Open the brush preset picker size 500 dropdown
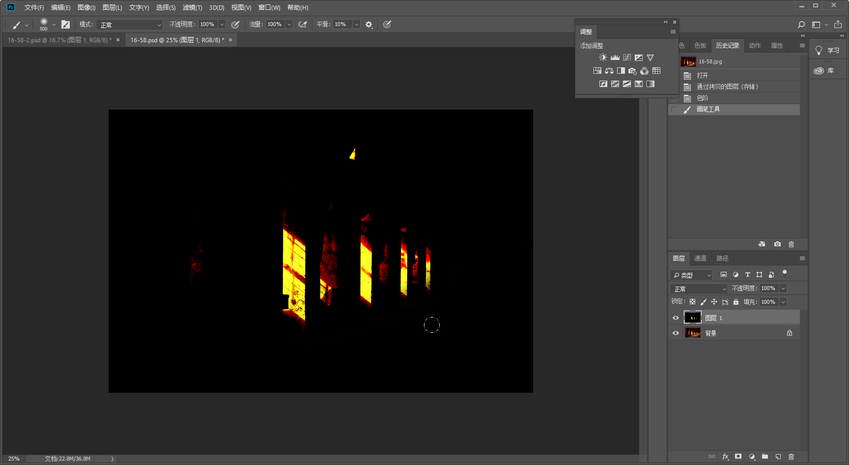The image size is (849, 465). tap(54, 25)
